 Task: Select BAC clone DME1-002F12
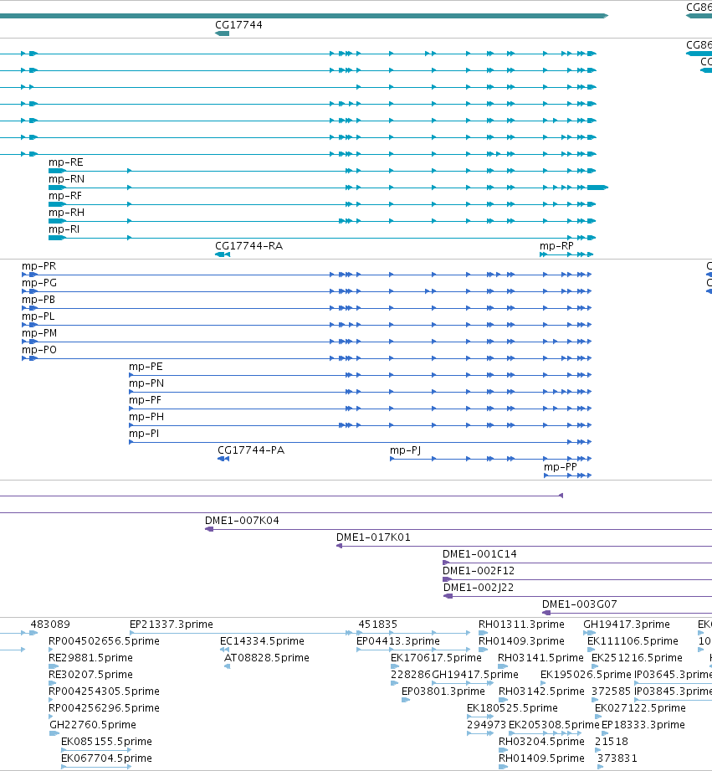coord(577,579)
